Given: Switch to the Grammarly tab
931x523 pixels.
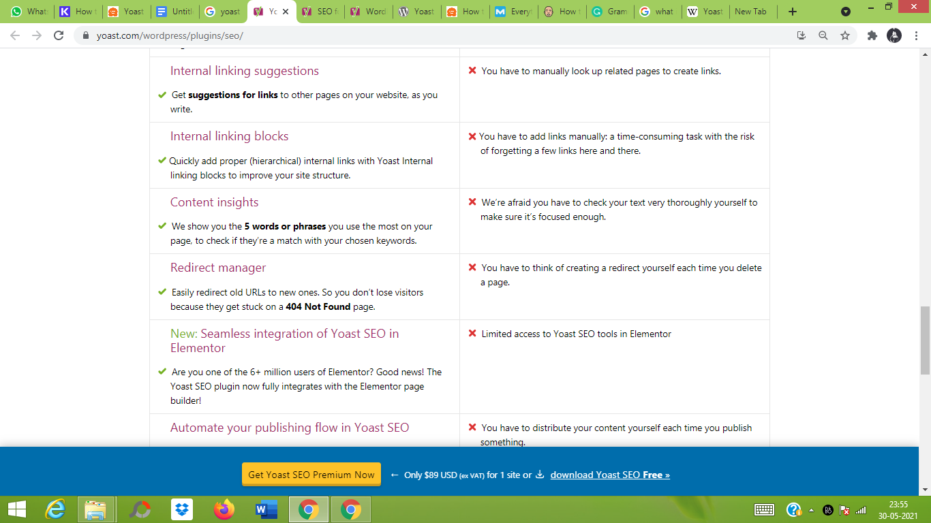Looking at the screenshot, I should point(609,12).
